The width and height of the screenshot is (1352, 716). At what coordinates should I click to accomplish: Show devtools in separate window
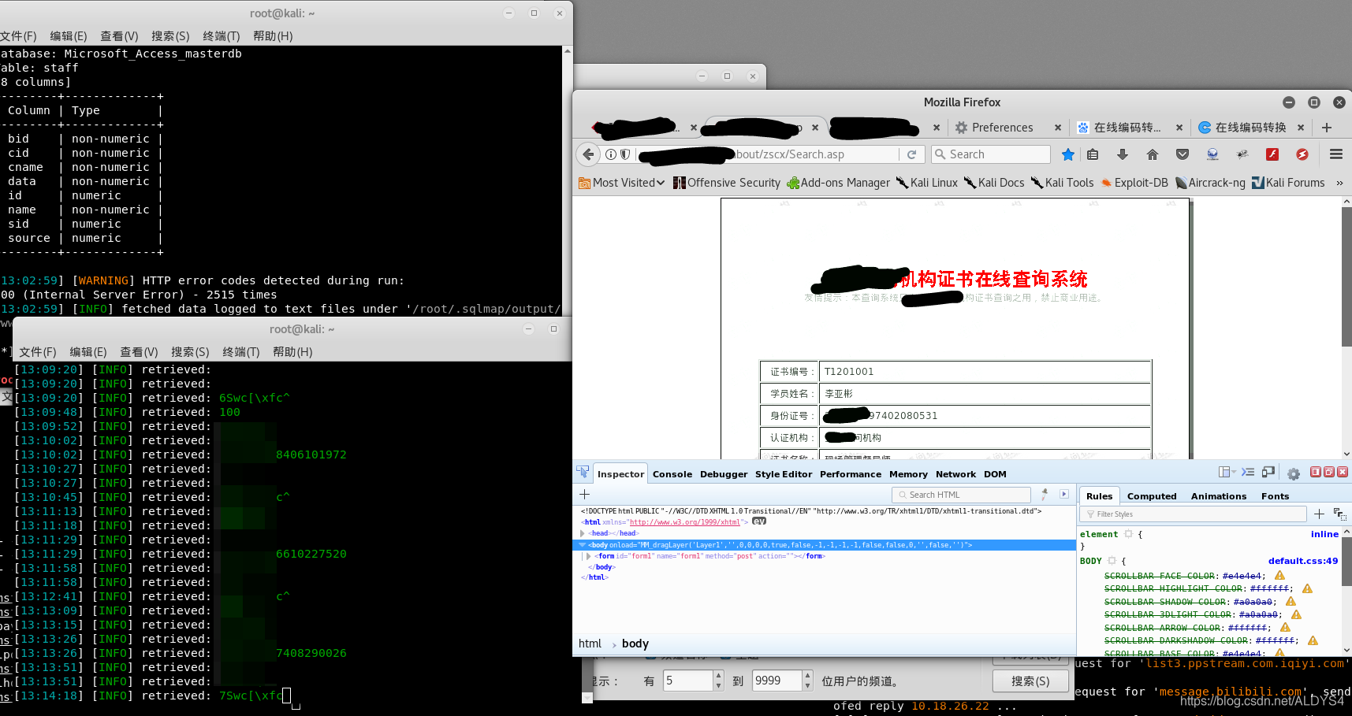click(1329, 472)
